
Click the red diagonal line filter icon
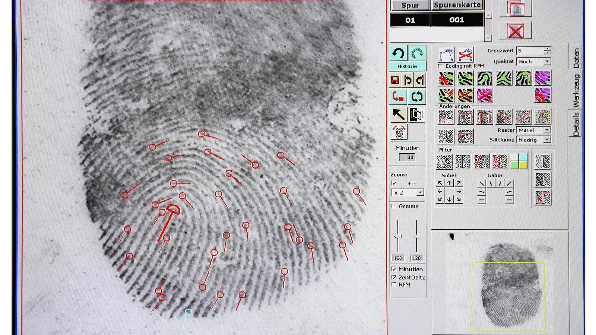coord(481,162)
